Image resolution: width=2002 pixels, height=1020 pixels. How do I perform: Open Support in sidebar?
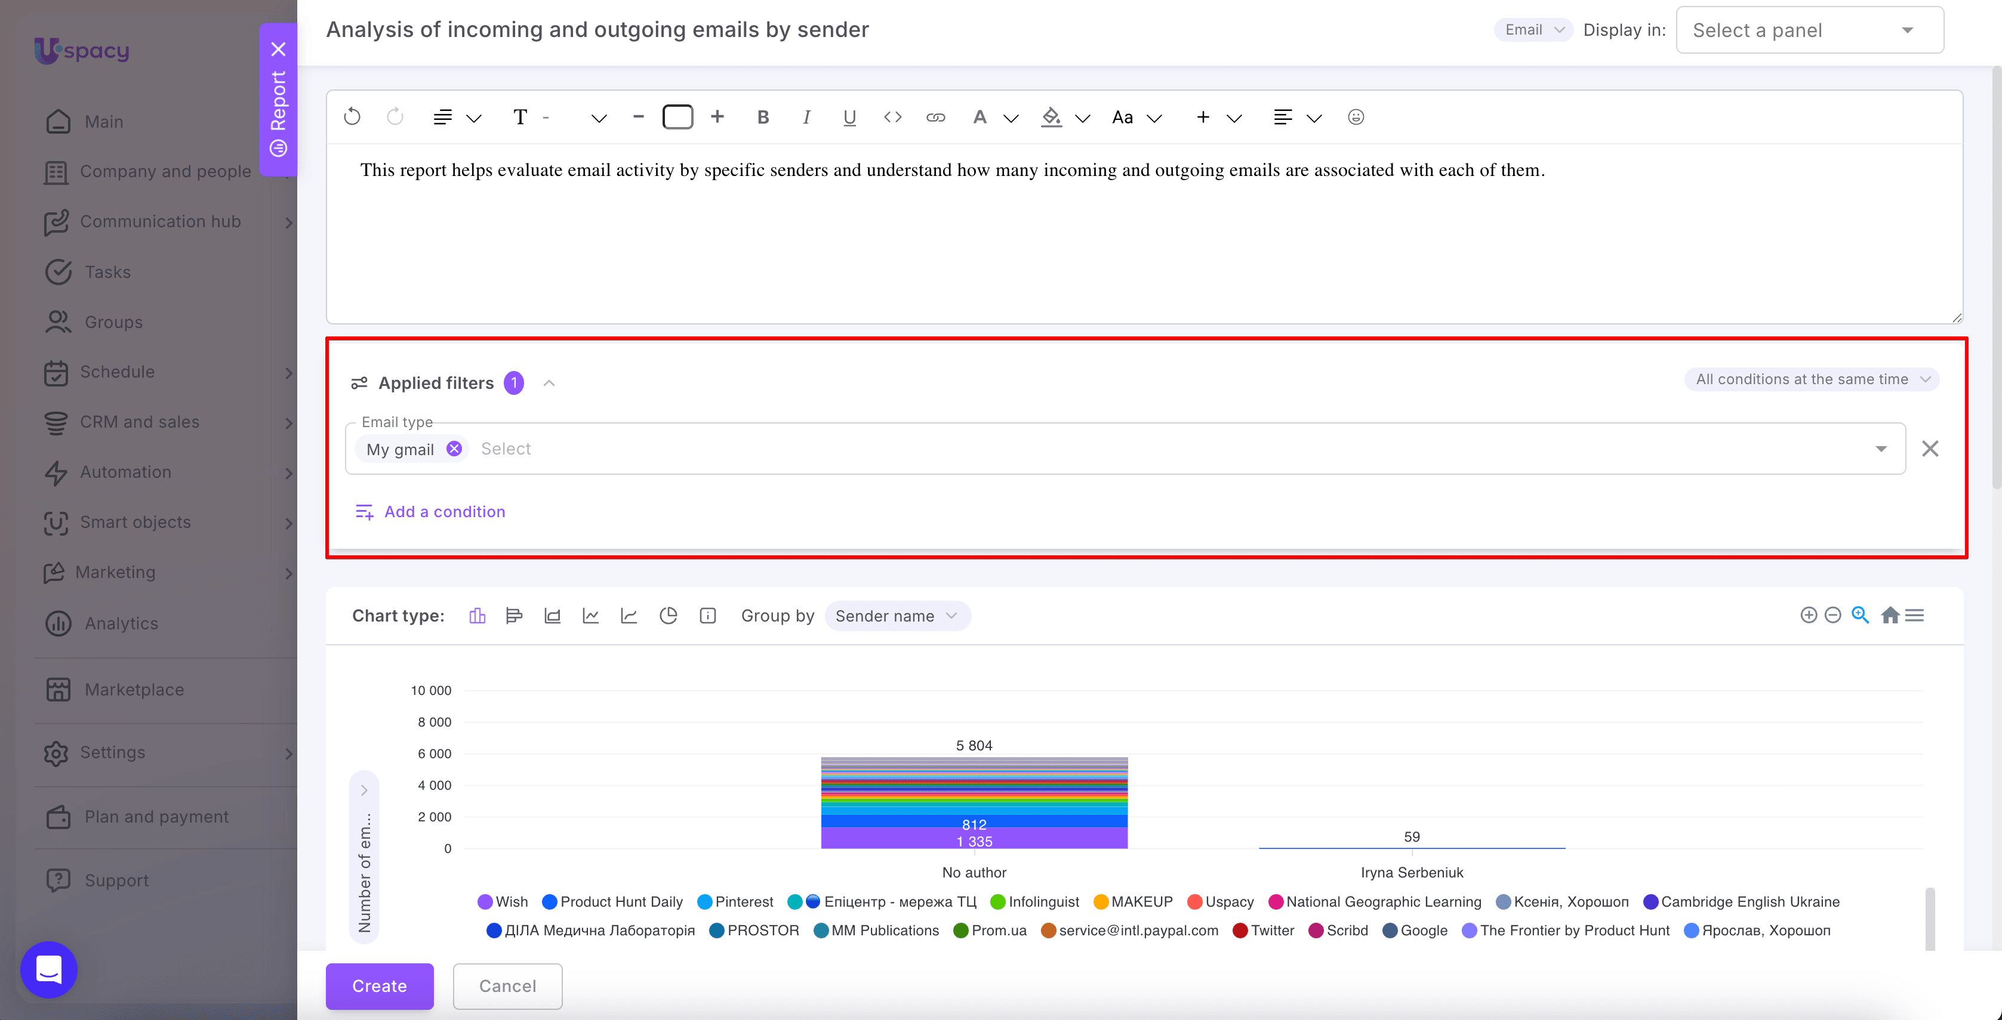coord(116,880)
